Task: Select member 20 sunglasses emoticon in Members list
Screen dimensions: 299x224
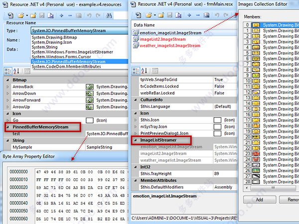Action: point(271,137)
